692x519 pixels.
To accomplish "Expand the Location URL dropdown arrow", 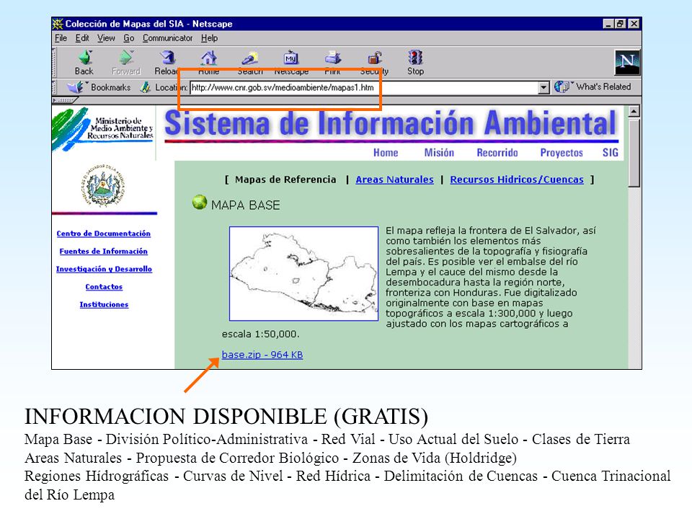I will tap(544, 87).
